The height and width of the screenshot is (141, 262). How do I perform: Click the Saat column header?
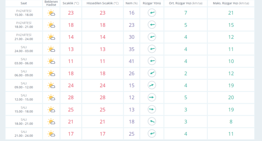point(24,3)
